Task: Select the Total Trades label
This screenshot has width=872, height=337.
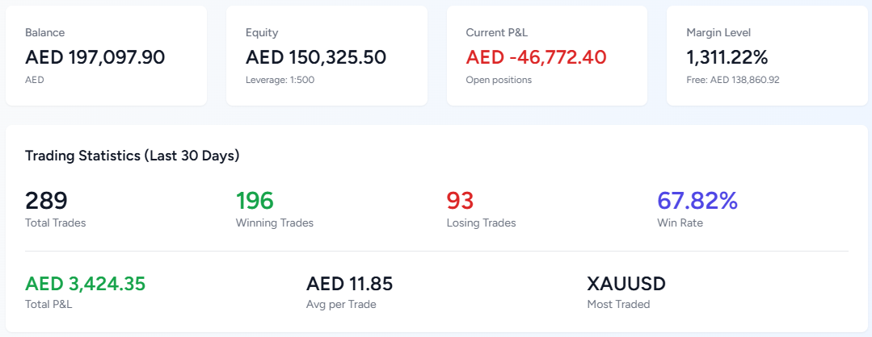Action: [55, 223]
